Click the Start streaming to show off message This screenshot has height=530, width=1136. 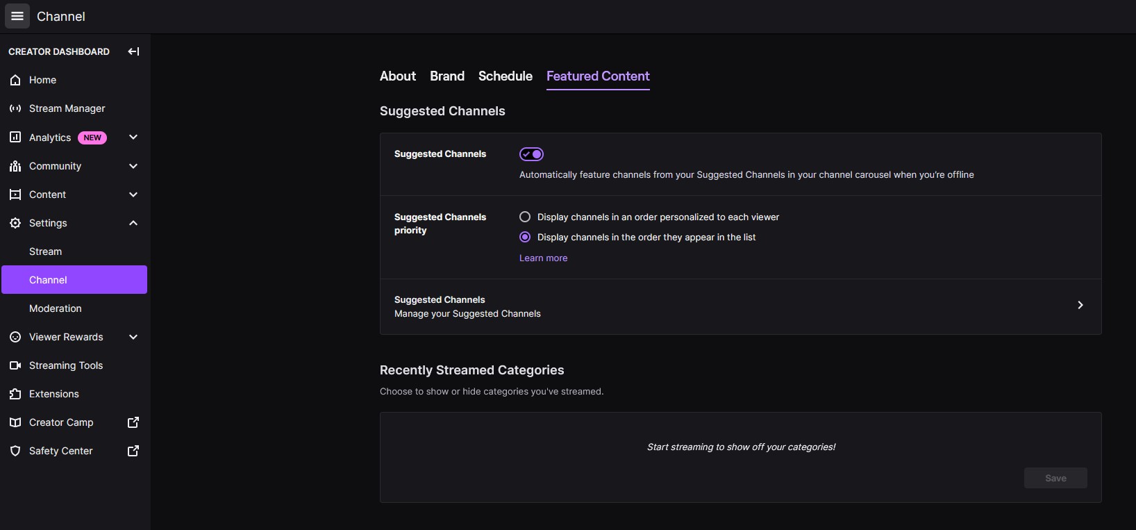[741, 447]
